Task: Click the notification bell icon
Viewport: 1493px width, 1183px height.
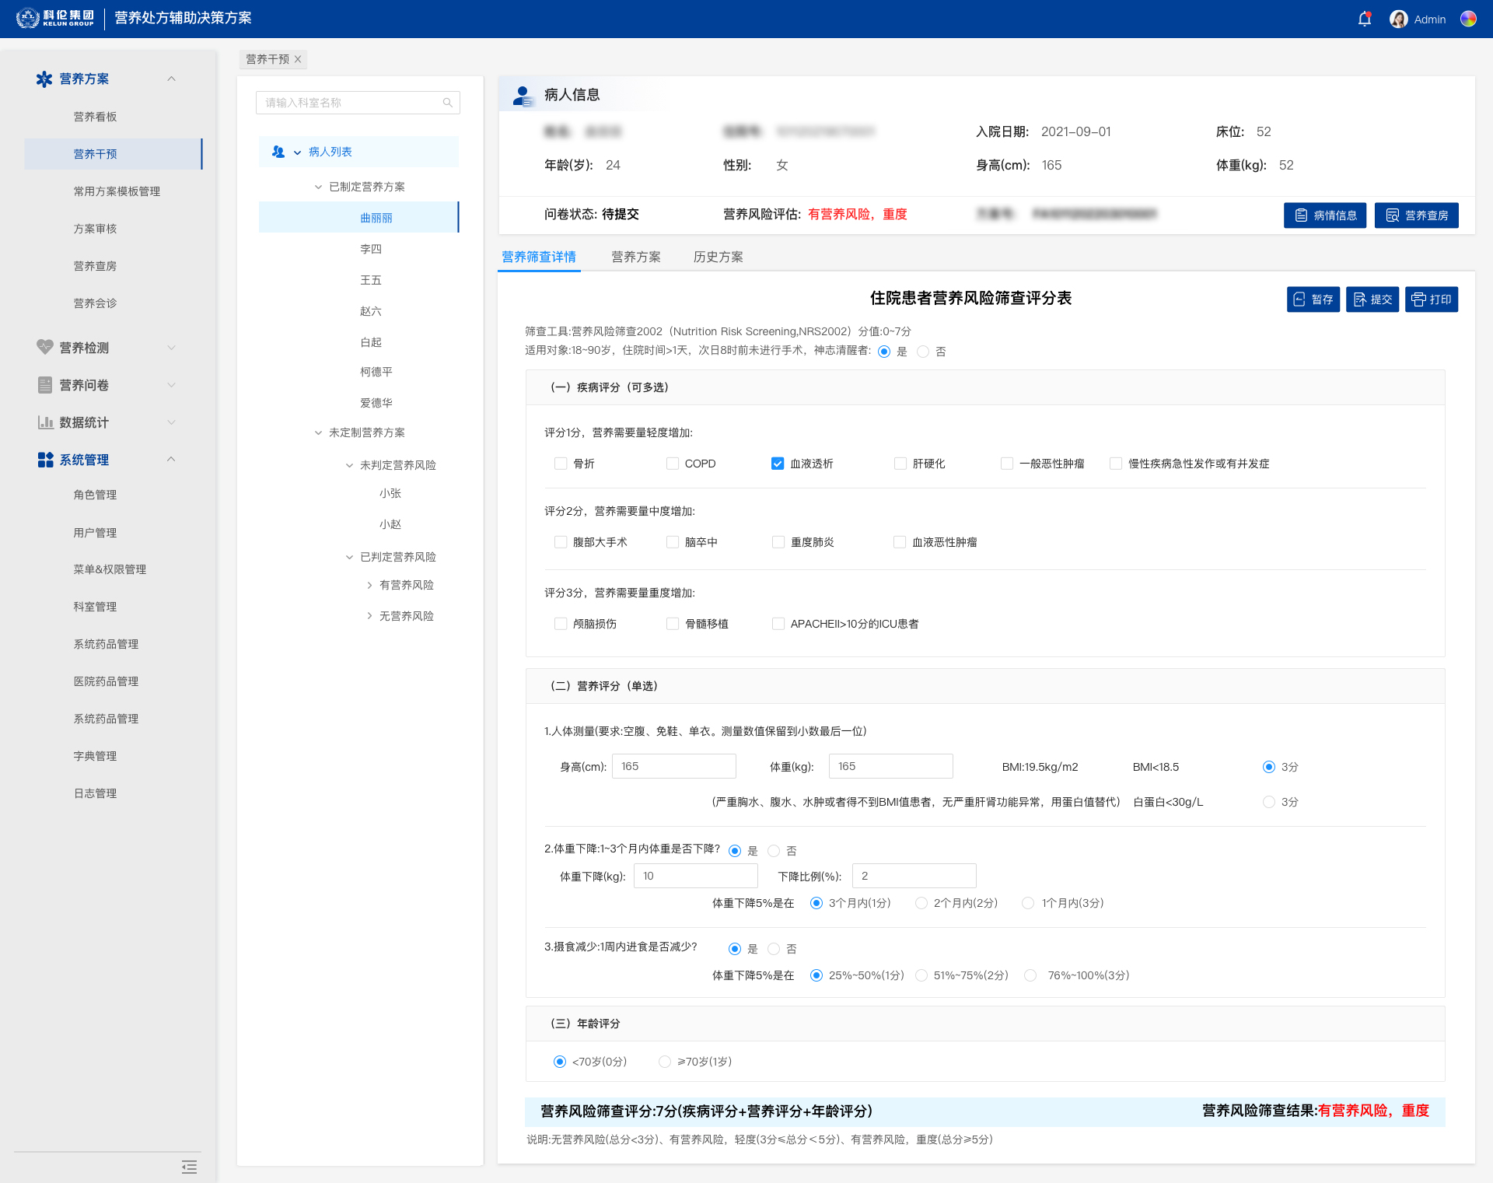Action: pos(1364,19)
